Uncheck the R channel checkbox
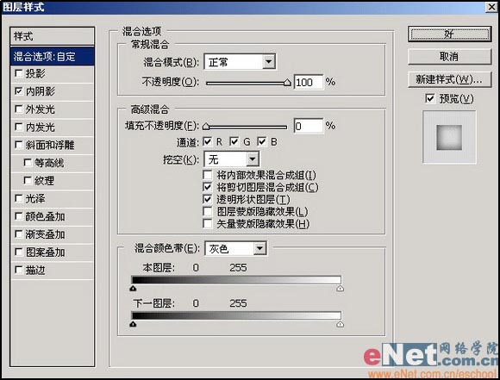This screenshot has height=380, width=500. pyautogui.click(x=207, y=141)
